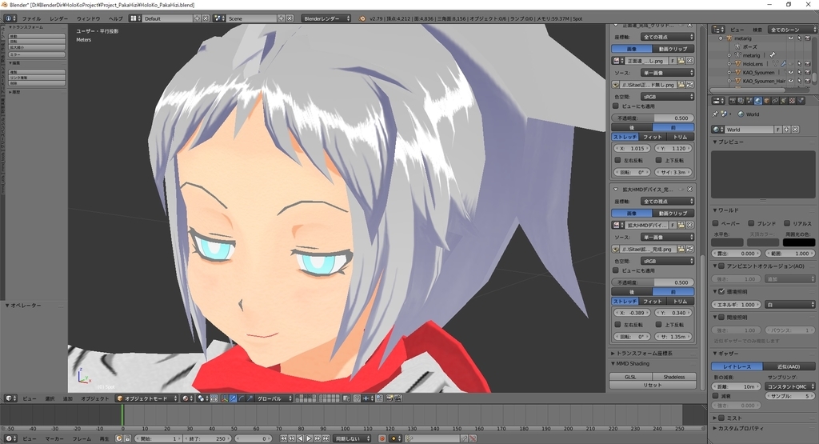Open the オブジェクトモード mode dropdown
The width and height of the screenshot is (819, 444).
(147, 398)
